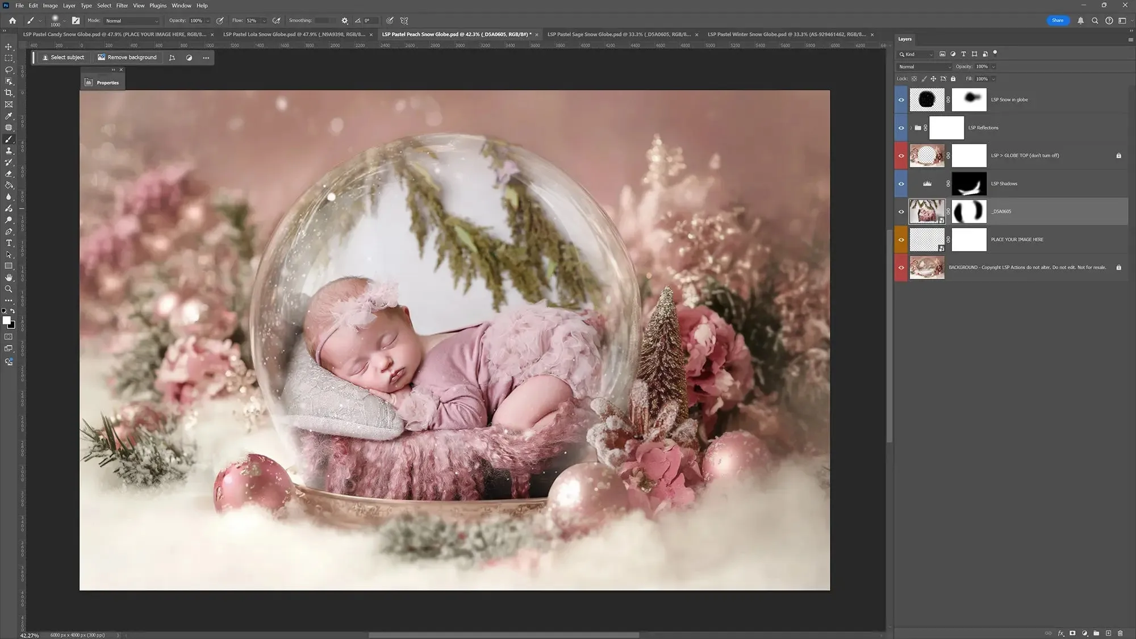Click the delete layer trash icon
This screenshot has height=639, width=1136.
[x=1120, y=633]
